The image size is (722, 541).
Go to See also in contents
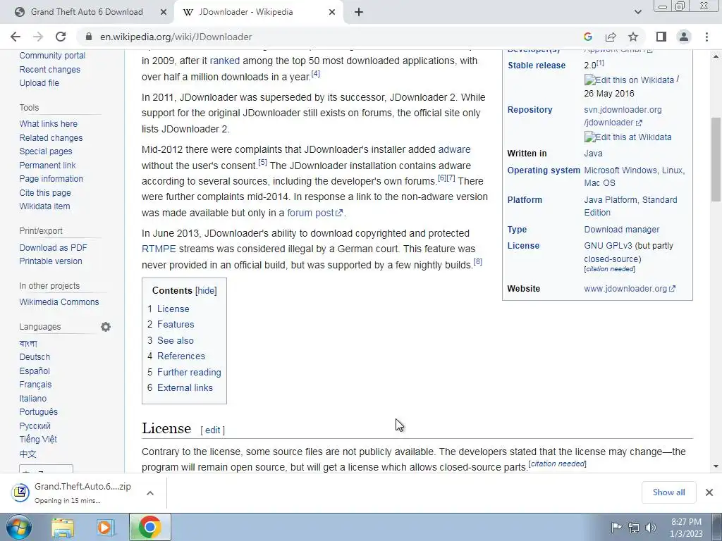click(176, 340)
